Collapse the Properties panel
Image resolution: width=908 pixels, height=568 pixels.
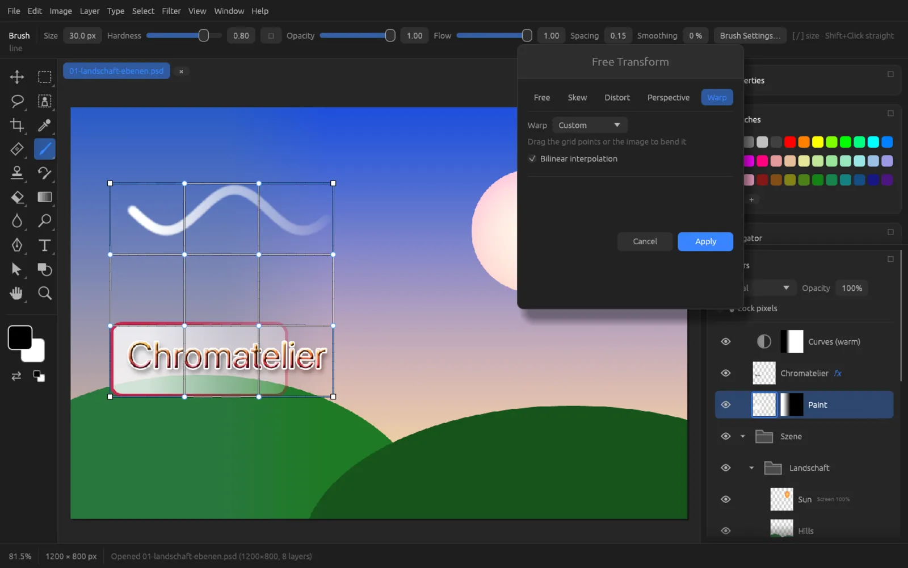[x=890, y=74]
